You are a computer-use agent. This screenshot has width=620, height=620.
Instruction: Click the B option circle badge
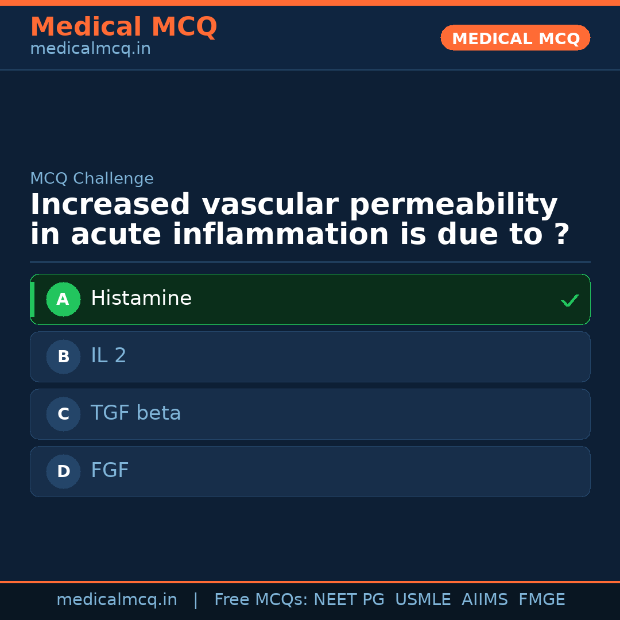63,356
